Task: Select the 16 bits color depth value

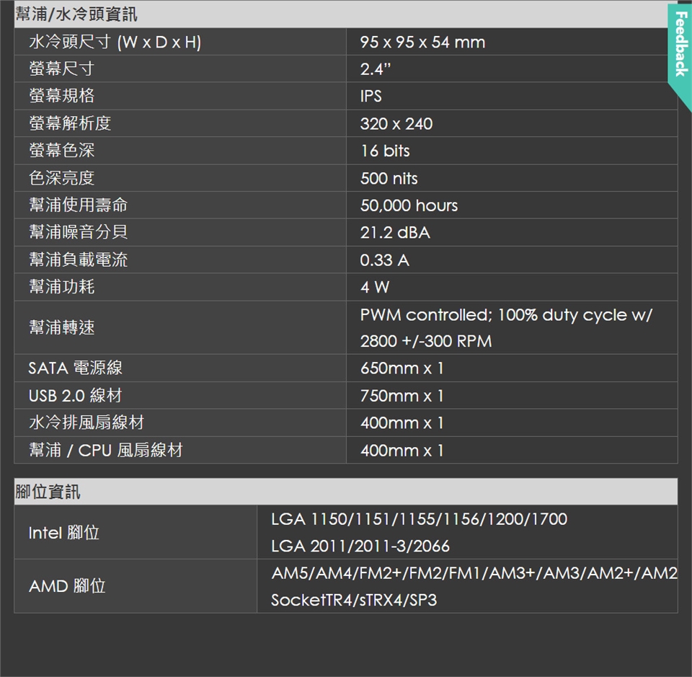Action: [385, 151]
